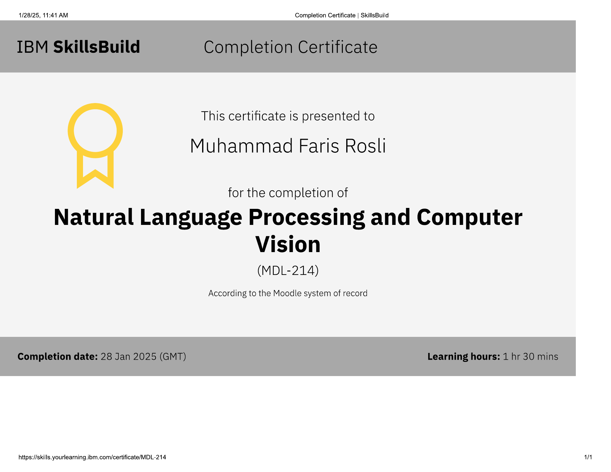The height and width of the screenshot is (472, 611).
Task: Click 'According to the Moodle system of record'
Action: coord(288,293)
